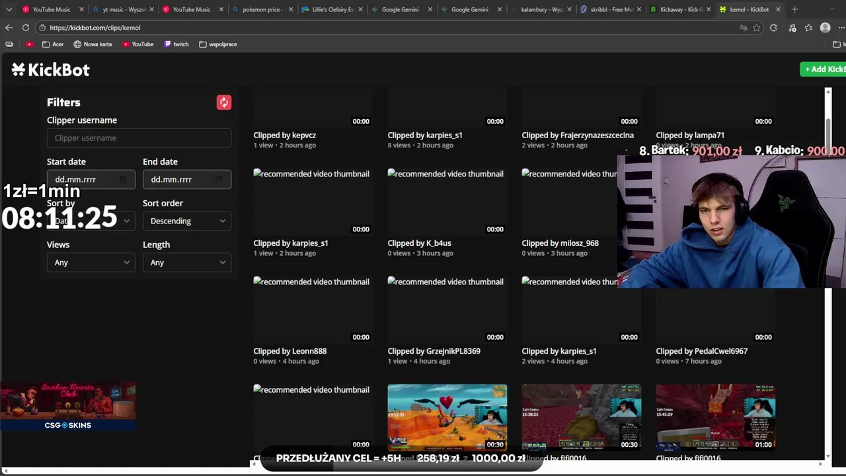This screenshot has height=476, width=846.
Task: Click the translate icon in the address bar
Action: (744, 28)
